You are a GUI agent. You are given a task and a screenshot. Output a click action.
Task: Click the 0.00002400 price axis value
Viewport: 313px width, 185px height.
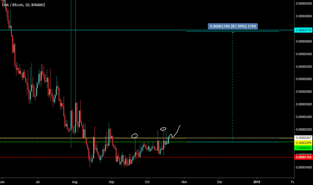pos(304,117)
